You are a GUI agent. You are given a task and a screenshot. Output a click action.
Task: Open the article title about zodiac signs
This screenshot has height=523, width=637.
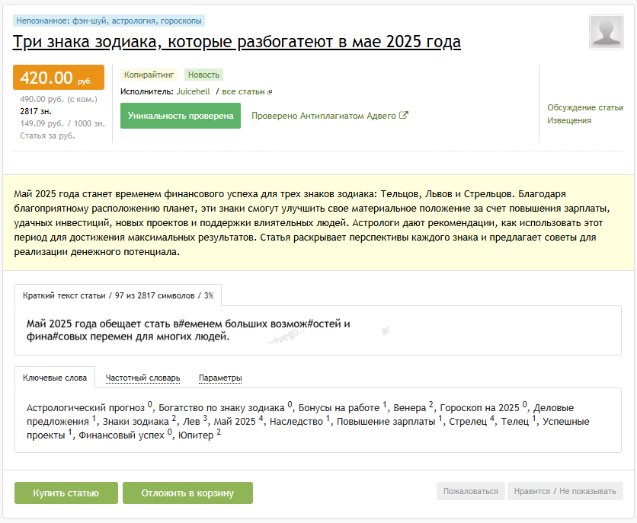236,42
